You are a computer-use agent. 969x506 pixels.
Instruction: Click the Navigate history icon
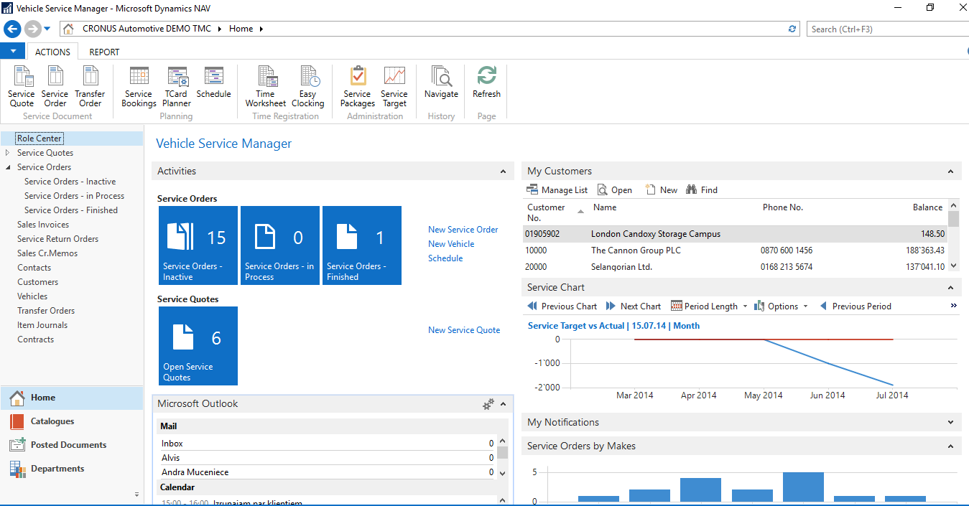tap(441, 78)
